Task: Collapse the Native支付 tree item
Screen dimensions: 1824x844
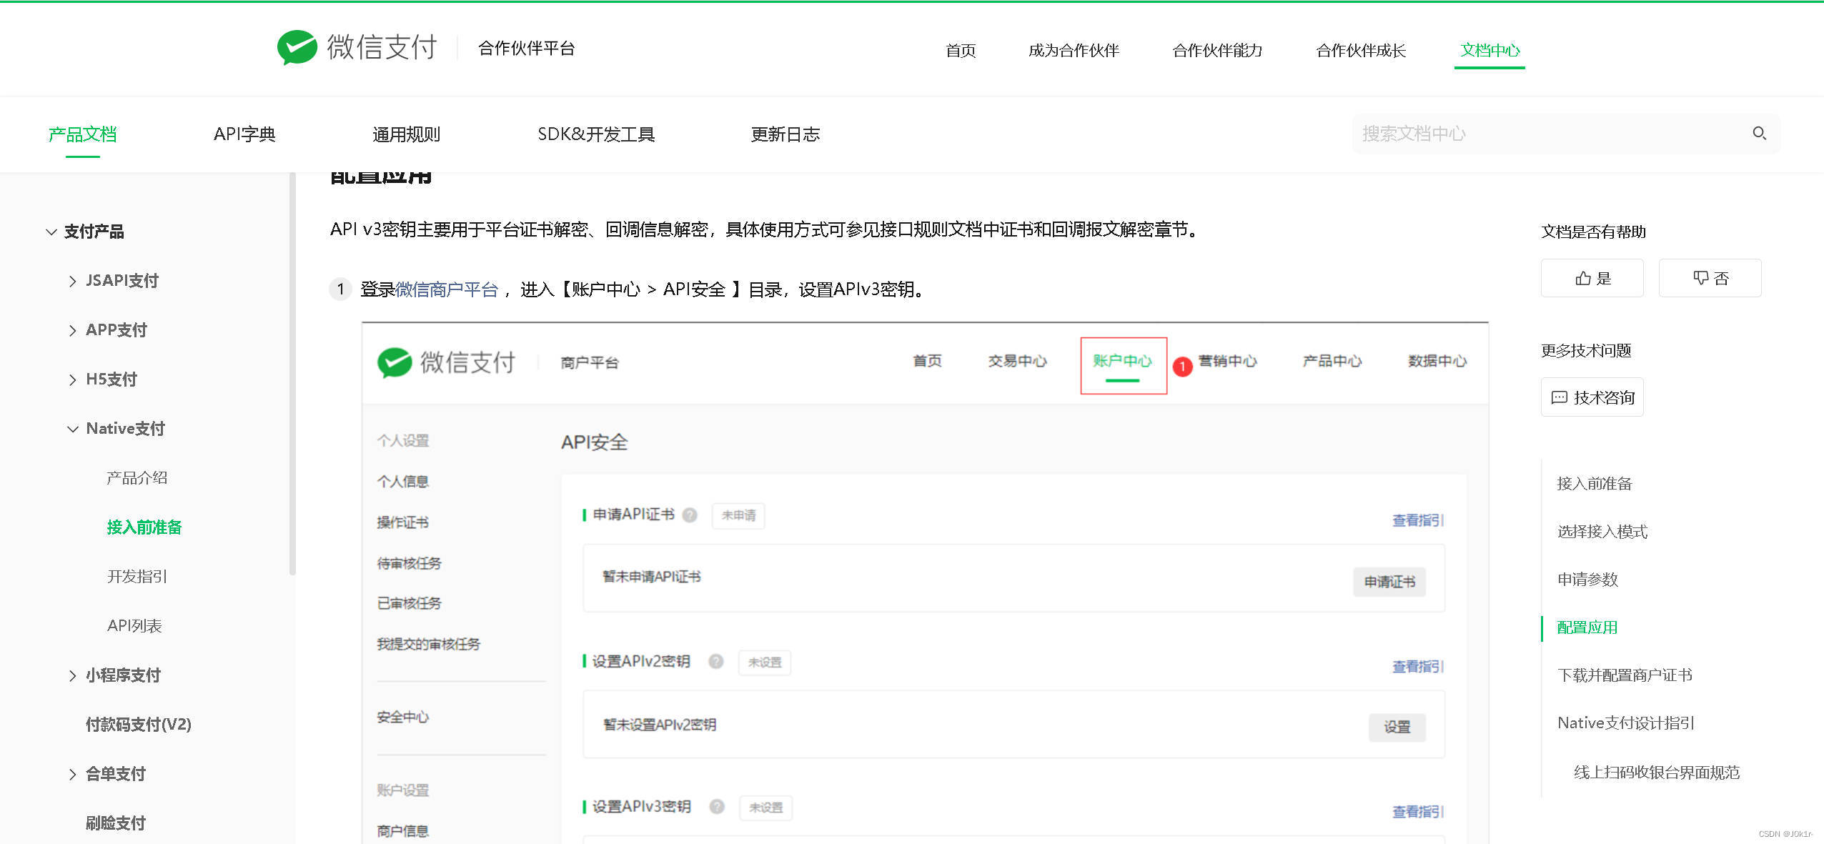Action: 72,429
